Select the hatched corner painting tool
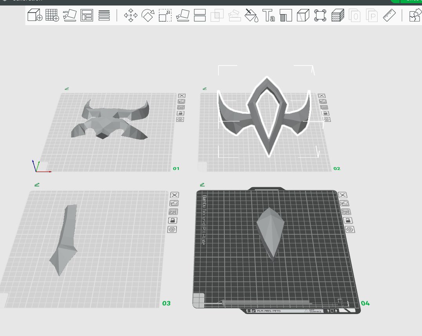The image size is (422, 336). point(286,15)
